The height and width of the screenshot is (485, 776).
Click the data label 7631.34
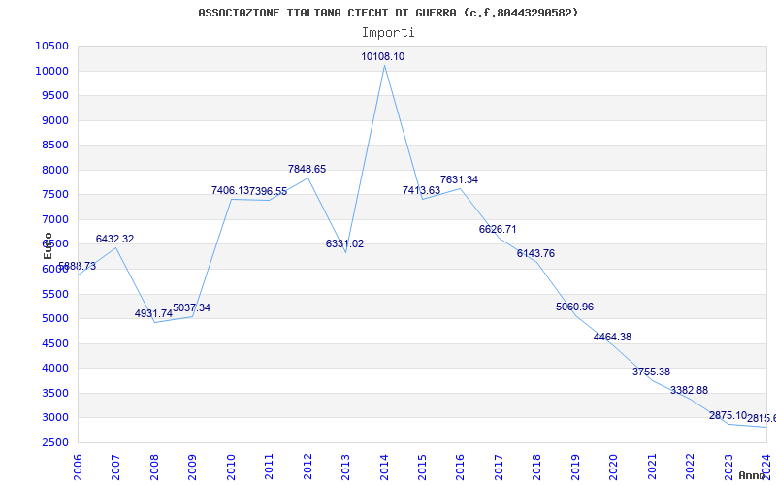click(x=459, y=179)
